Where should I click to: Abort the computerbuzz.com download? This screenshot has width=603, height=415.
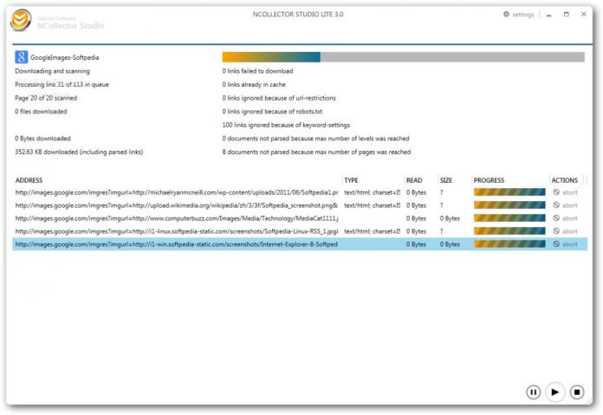[x=565, y=218]
